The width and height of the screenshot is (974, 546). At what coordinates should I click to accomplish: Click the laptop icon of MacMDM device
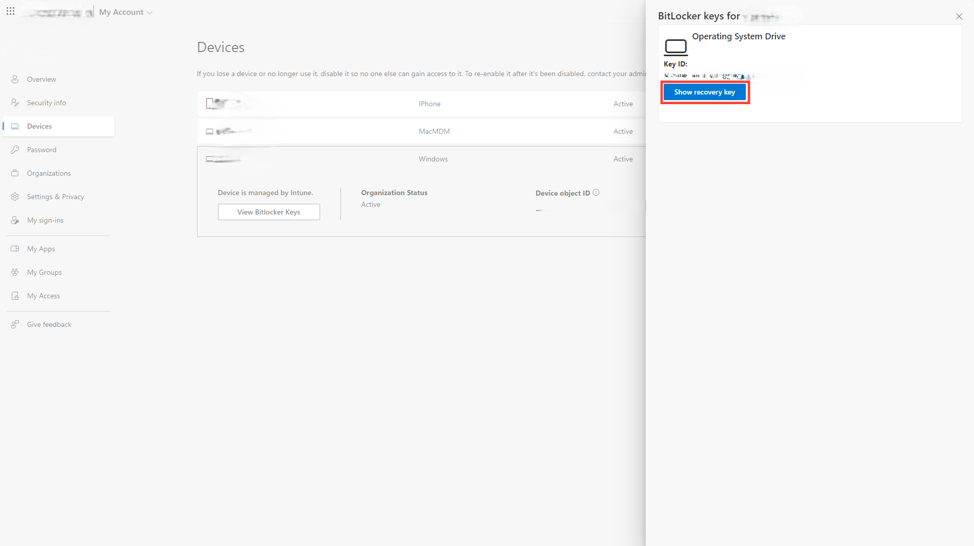[x=209, y=131]
